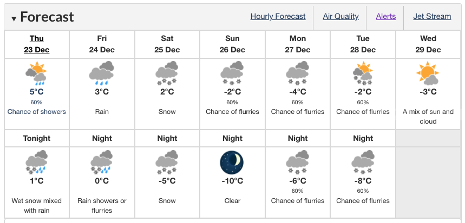Click Tuesday night's flurries icon
The image size is (465, 223).
(x=363, y=163)
